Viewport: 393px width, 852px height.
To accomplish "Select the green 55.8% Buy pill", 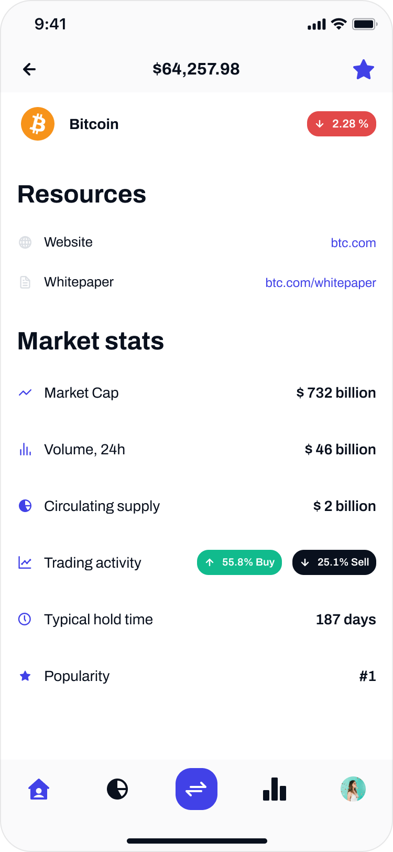I will [x=239, y=562].
